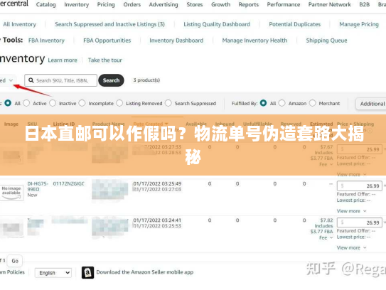Click date 01/17/2022 03:24:41
The width and height of the screenshot is (386, 290).
point(157,220)
